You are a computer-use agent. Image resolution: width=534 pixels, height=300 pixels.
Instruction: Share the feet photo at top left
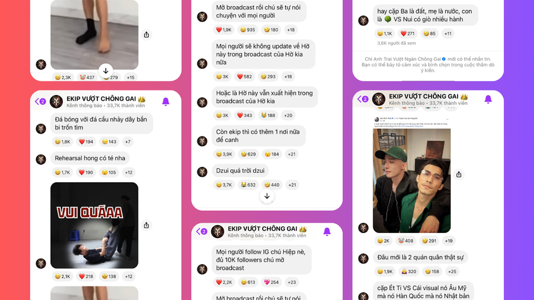coord(147,34)
